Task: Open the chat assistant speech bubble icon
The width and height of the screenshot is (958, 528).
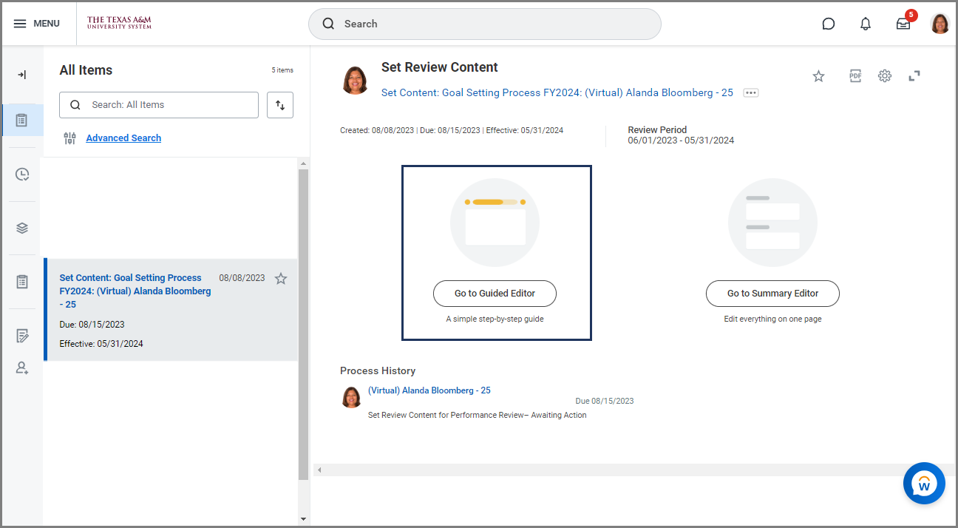Action: [828, 24]
